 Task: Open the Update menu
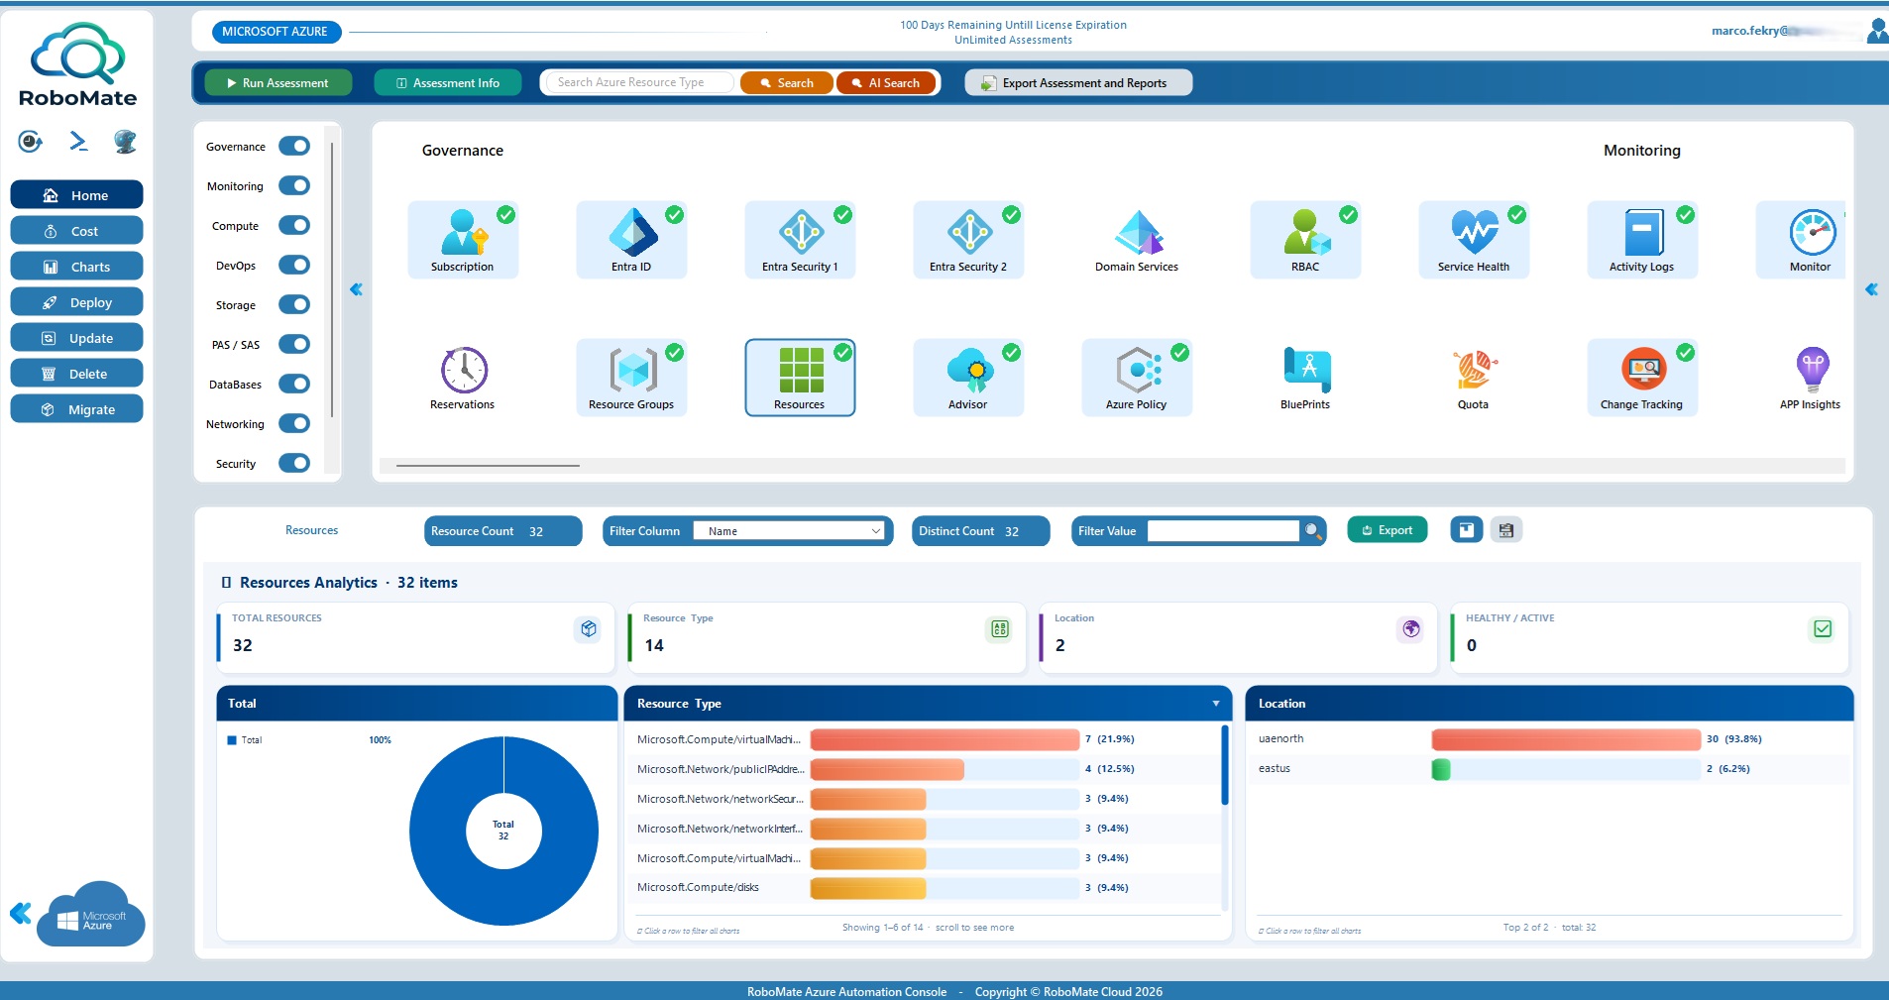click(76, 338)
